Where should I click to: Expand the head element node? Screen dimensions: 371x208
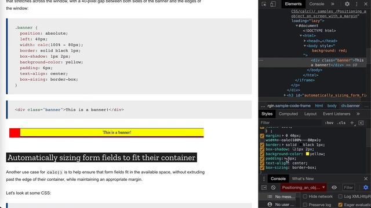click(x=305, y=41)
